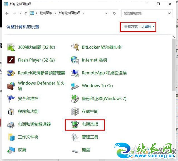The image size is (178, 161).
Task: Open 电话和调制解调器 link
Action: [x=34, y=124]
